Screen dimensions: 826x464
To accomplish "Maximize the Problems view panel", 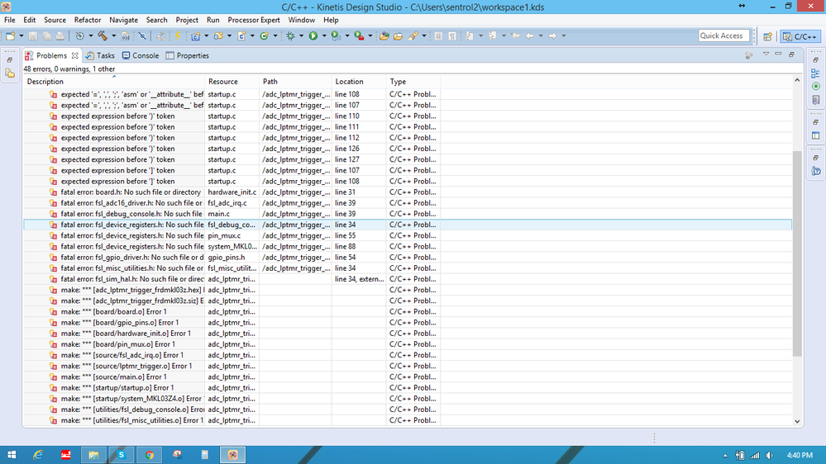I will (791, 54).
